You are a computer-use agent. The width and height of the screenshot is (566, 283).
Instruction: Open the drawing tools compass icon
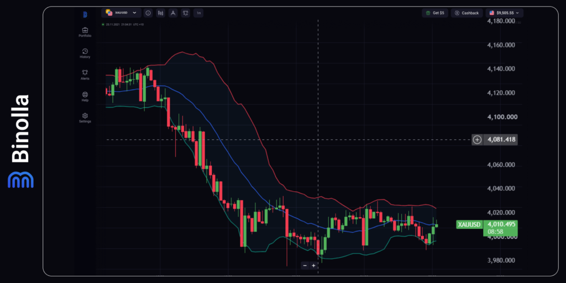point(173,13)
